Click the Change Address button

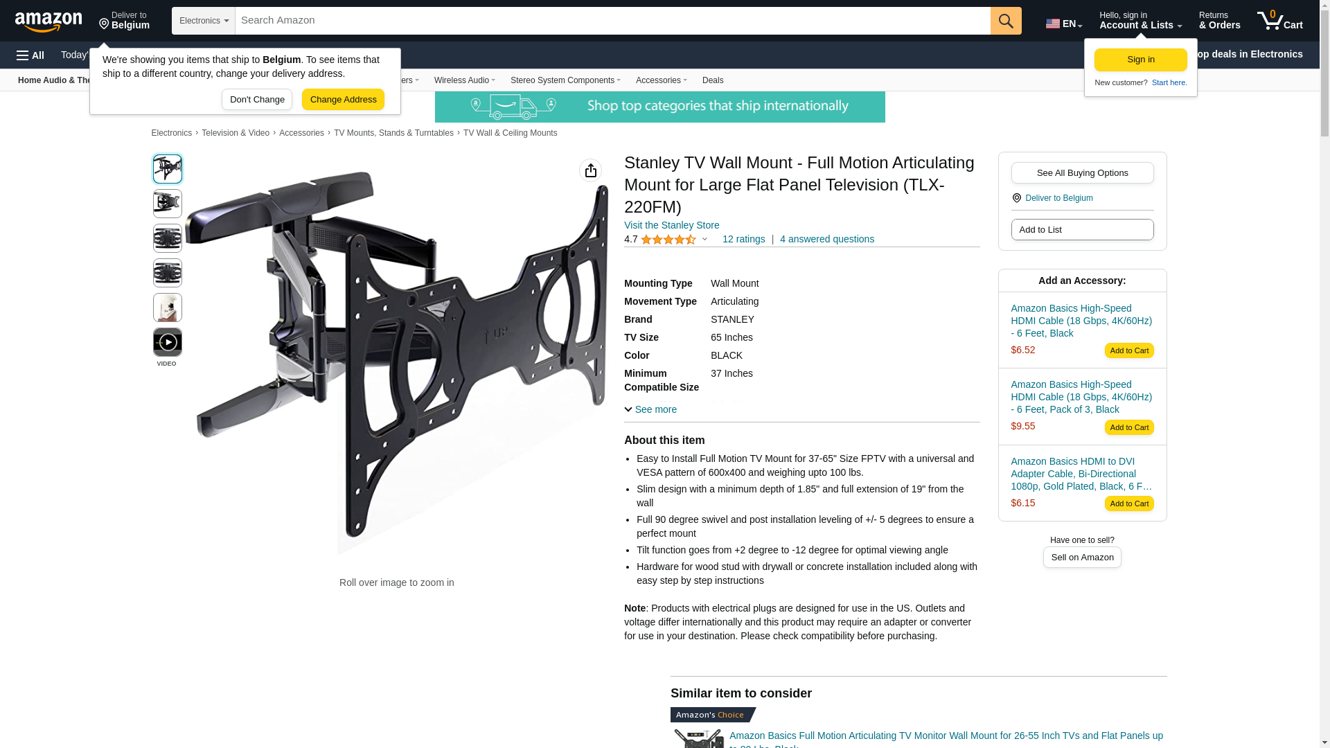[x=343, y=99]
